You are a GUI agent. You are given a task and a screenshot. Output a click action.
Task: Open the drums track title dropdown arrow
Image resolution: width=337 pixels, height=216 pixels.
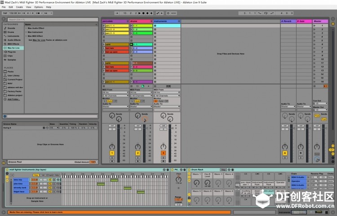click(151, 21)
